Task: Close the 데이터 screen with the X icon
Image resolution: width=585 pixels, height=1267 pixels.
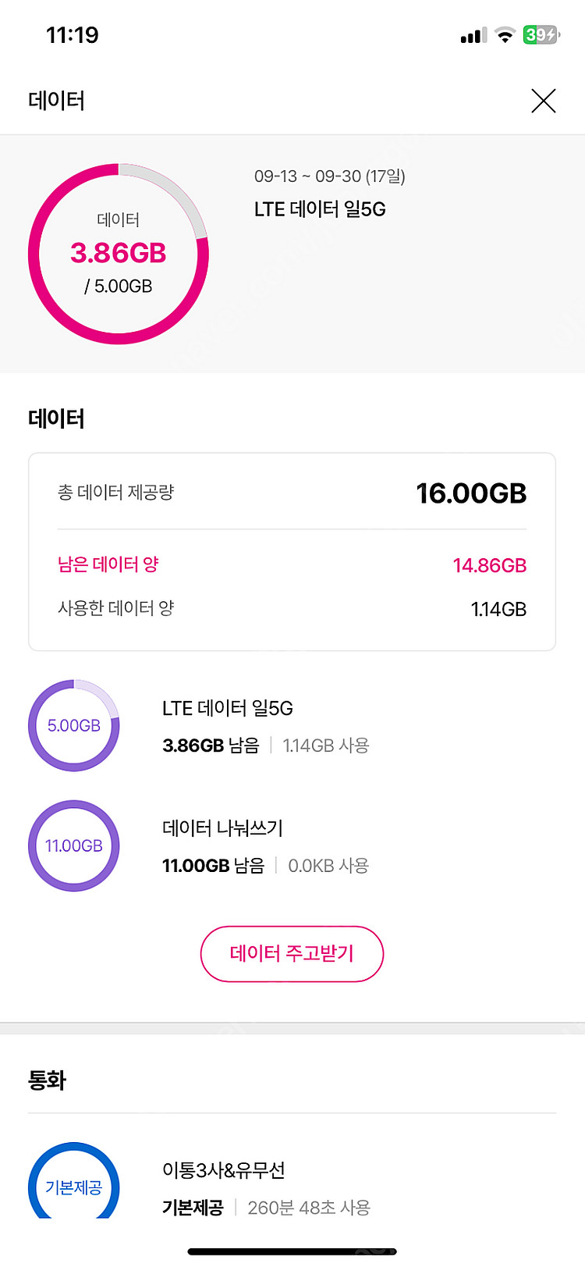Action: [x=543, y=101]
